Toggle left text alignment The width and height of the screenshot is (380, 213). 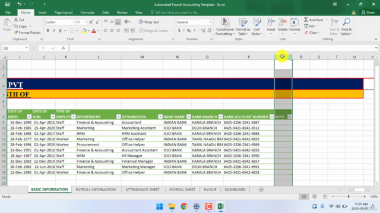pyautogui.click(x=106, y=31)
